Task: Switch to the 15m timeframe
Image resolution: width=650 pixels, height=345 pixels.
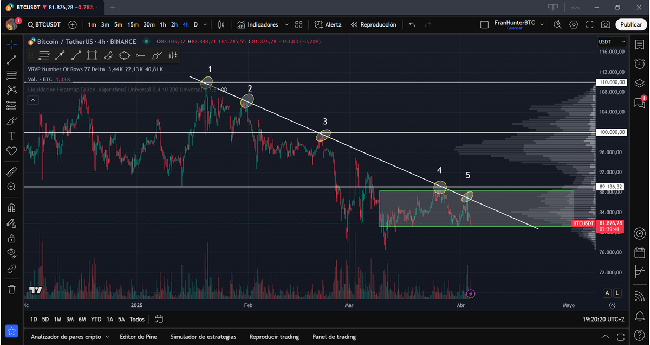Action: (133, 24)
